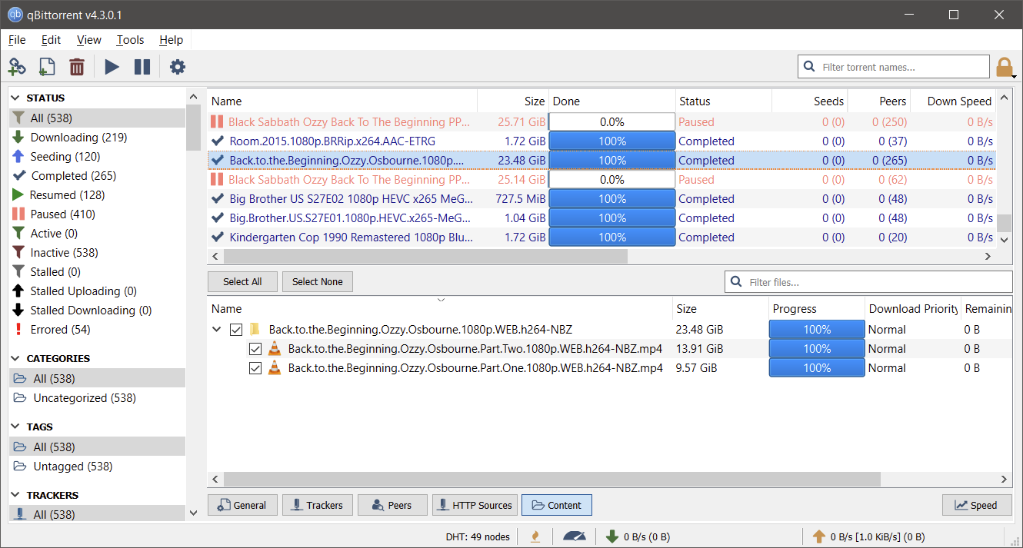Switch to the Content tab
This screenshot has height=548, width=1023.
point(557,505)
